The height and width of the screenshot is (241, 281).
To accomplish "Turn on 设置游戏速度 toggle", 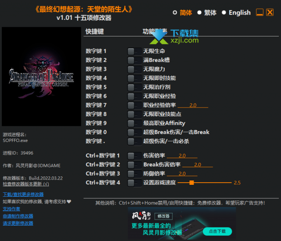I will point(134,183).
